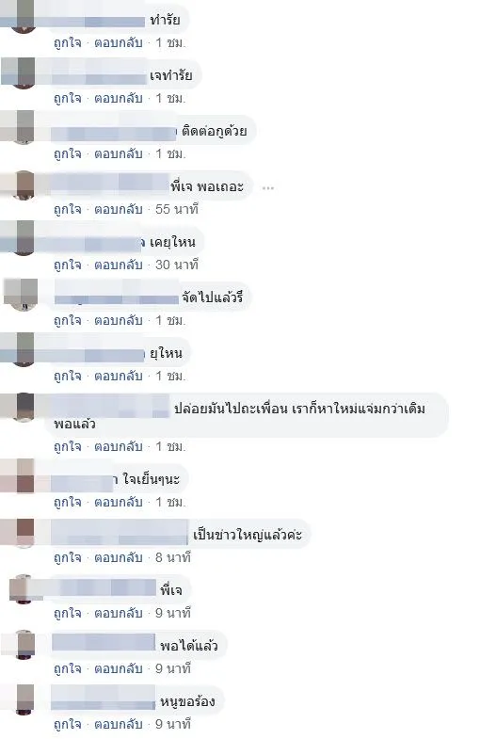Like the 'ใจเย็นๆนะ' comment
This screenshot has width=480, height=739.
click(68, 502)
